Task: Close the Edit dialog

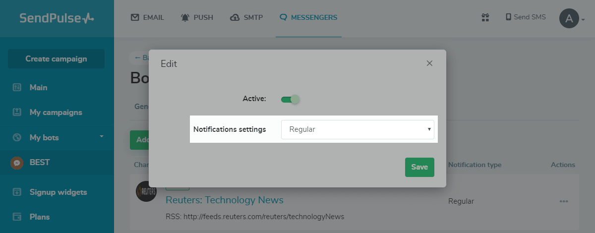Action: [429, 63]
